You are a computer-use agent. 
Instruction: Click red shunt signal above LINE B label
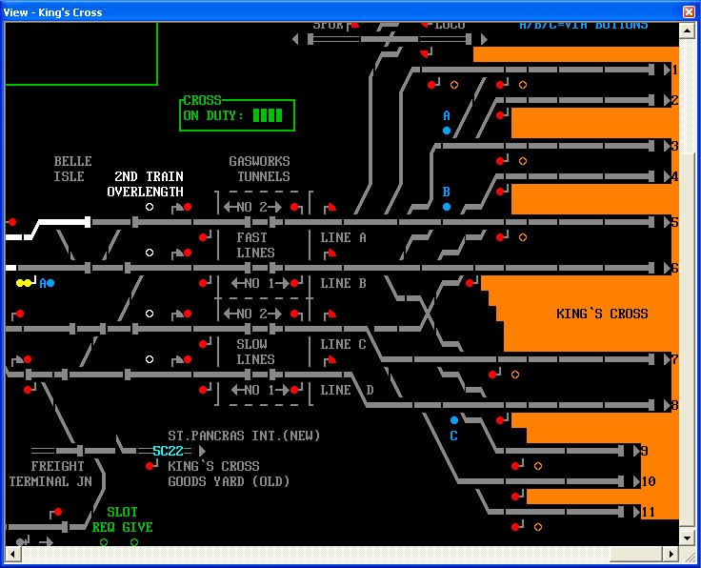[331, 254]
